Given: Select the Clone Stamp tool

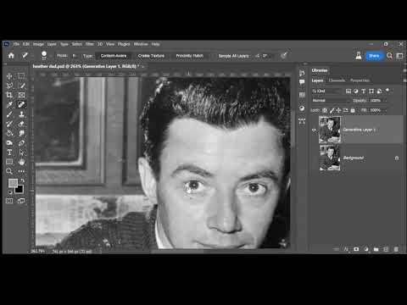Looking at the screenshot, I should coord(21,114).
